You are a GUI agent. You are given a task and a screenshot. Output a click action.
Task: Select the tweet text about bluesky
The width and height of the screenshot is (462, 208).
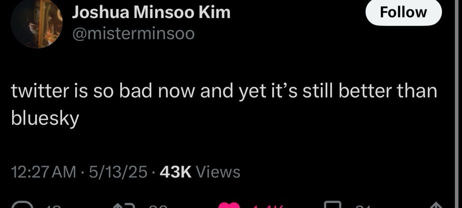tap(224, 105)
